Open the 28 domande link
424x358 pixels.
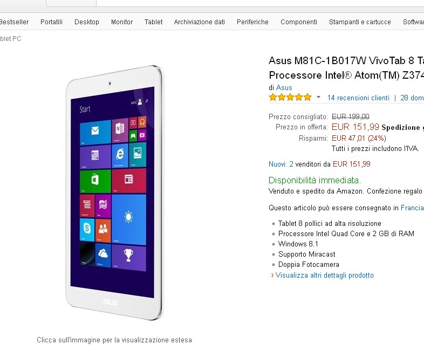412,98
